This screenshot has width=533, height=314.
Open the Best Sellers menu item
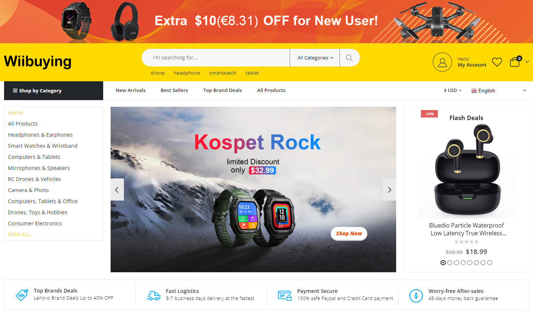tap(174, 91)
